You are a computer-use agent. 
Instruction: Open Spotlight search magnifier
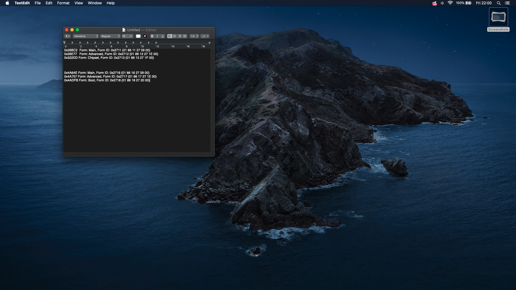(x=499, y=3)
